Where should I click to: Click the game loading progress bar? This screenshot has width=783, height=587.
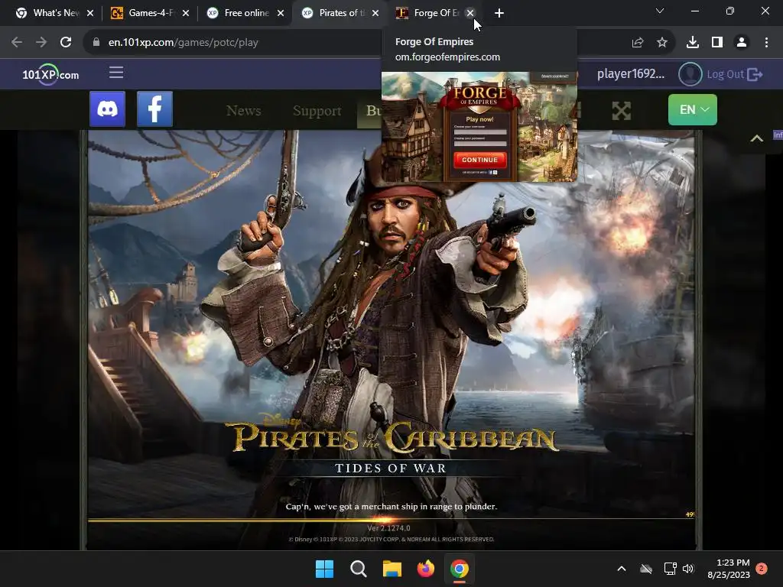tap(391, 520)
